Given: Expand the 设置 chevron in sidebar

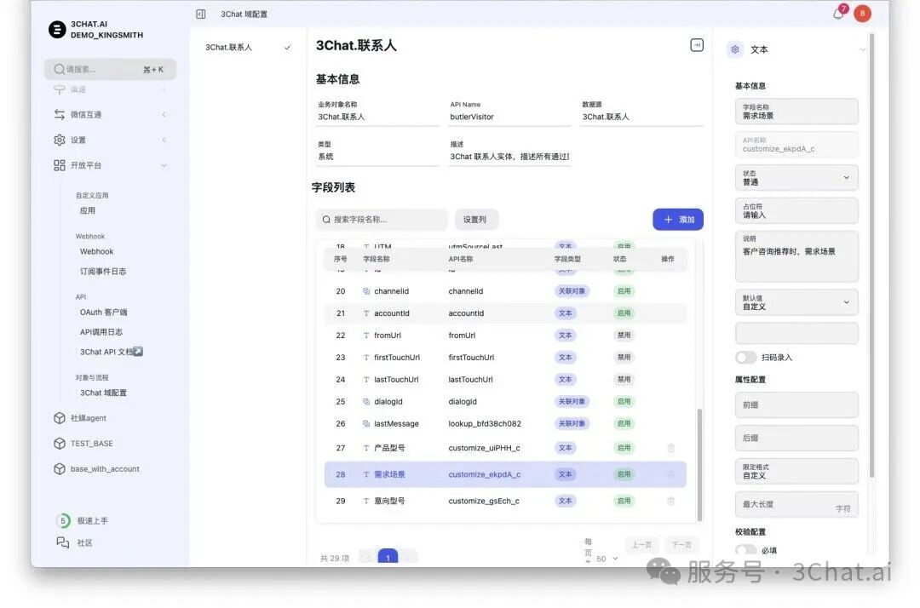Looking at the screenshot, I should coord(164,141).
